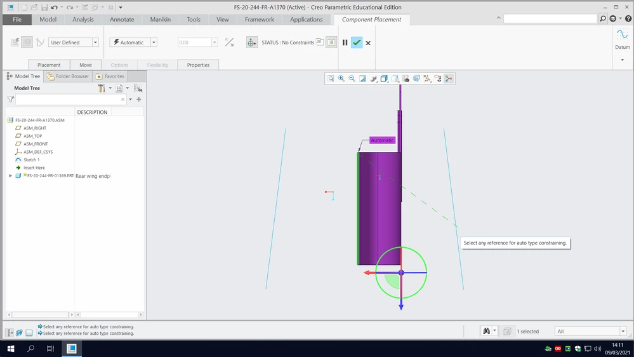Open User Defined constraint set dropdown
Image resolution: width=634 pixels, height=357 pixels.
95,42
